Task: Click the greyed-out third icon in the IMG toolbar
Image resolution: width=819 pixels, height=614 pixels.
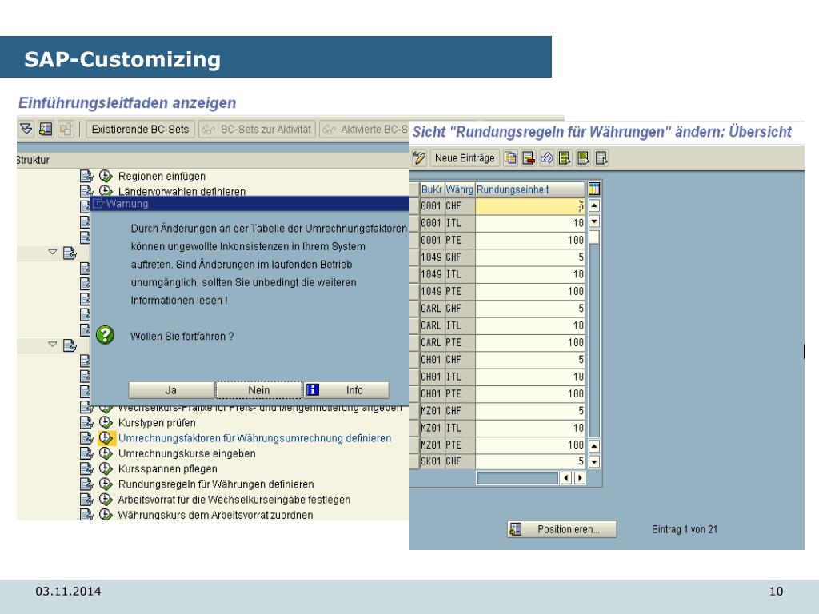Action: 66,129
